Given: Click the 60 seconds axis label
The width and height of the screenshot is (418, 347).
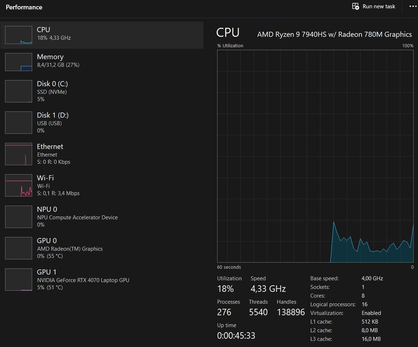Looking at the screenshot, I should [229, 267].
